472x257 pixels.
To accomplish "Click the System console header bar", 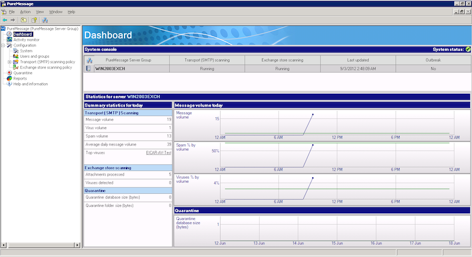I will point(277,50).
